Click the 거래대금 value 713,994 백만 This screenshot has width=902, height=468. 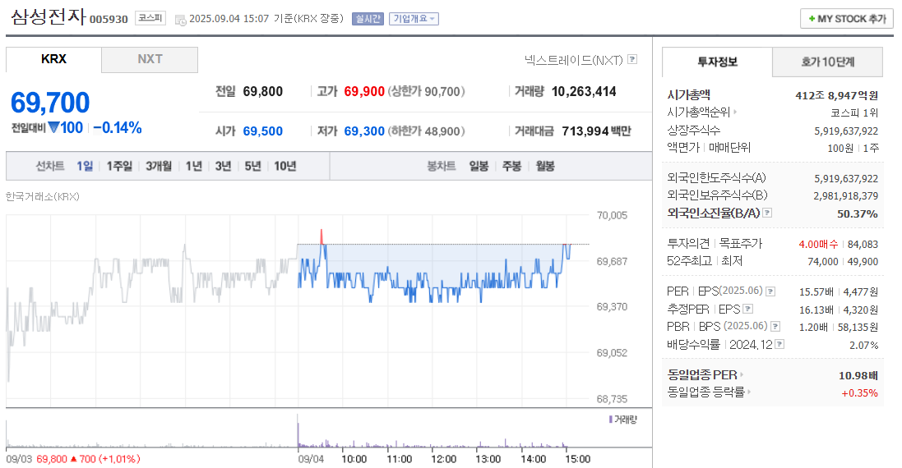point(597,131)
